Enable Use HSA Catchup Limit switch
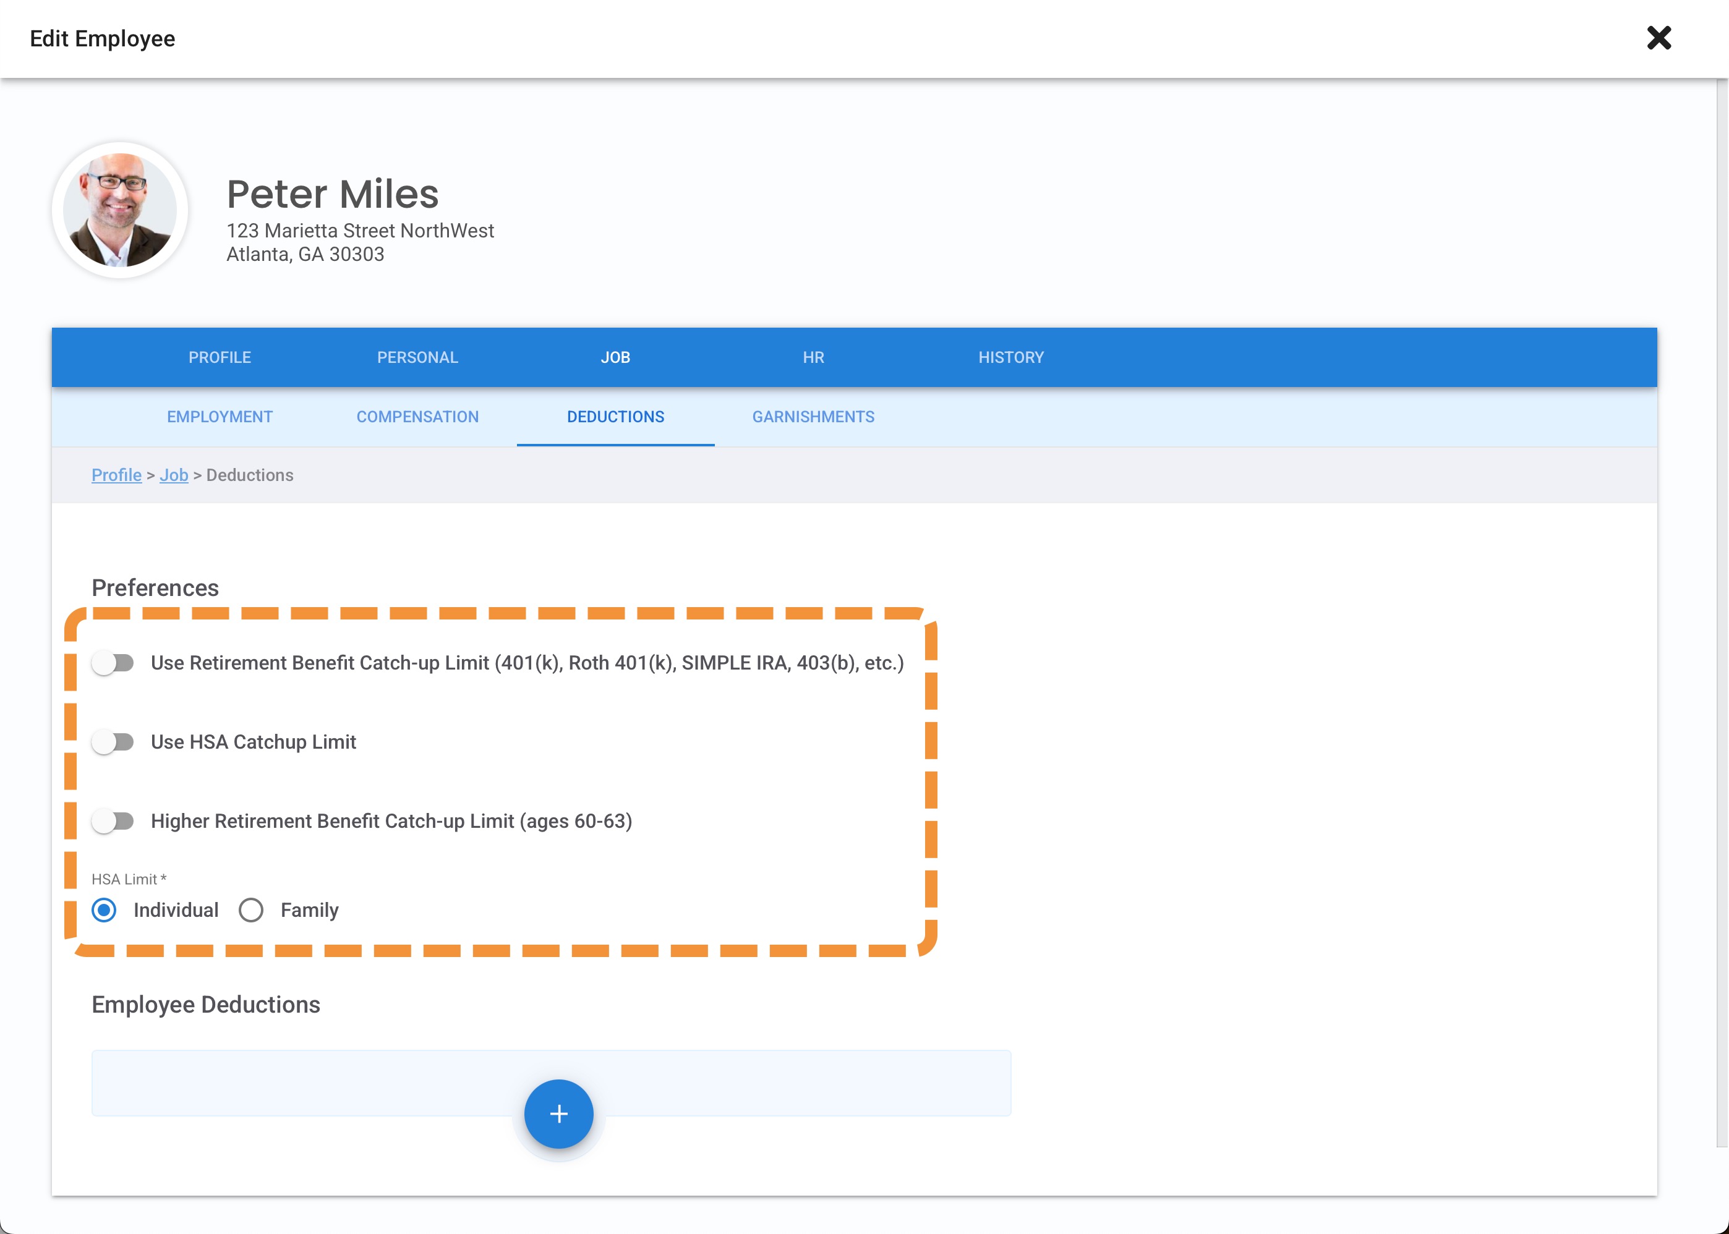Screen dimensions: 1729x1234 pos(113,742)
